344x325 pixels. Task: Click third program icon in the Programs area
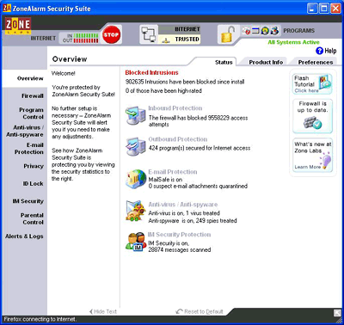pos(265,30)
